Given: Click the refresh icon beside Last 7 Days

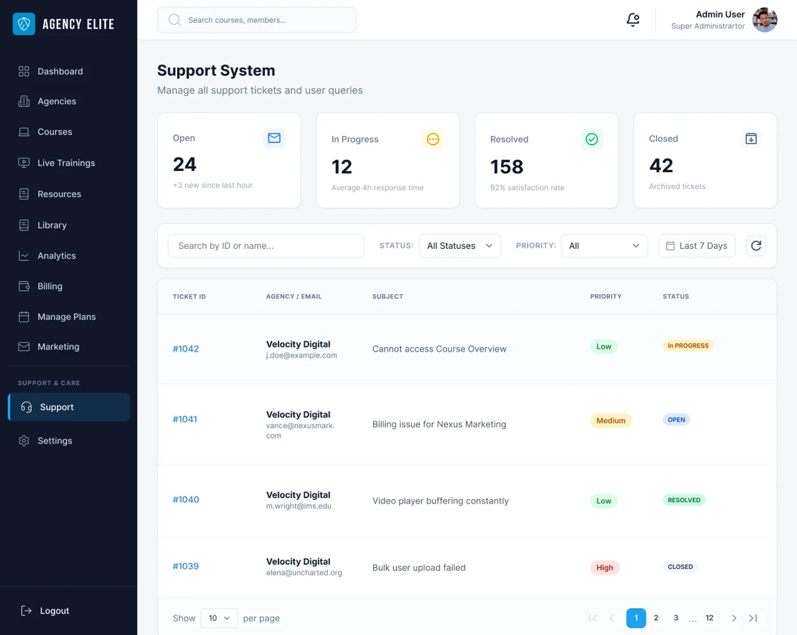Looking at the screenshot, I should pos(756,245).
